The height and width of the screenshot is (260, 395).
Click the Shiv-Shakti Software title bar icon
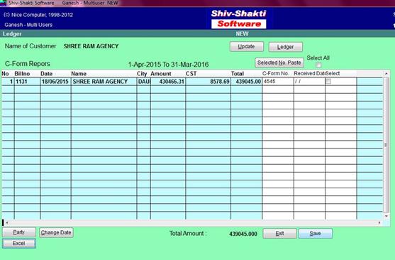coord(4,3)
